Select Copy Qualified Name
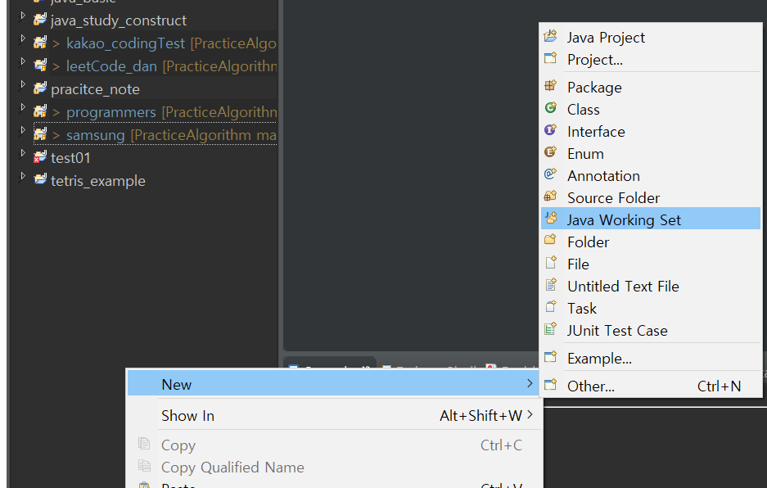 (x=232, y=468)
